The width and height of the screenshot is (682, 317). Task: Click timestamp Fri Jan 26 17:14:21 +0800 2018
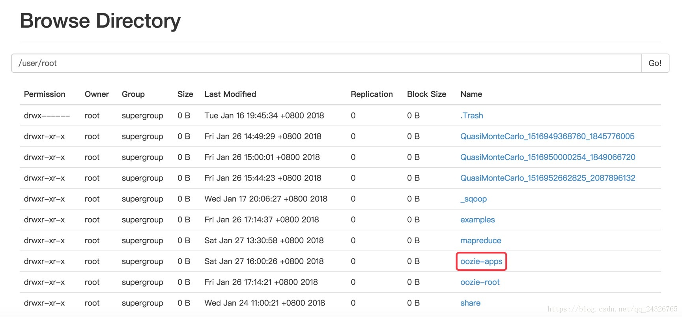point(261,282)
